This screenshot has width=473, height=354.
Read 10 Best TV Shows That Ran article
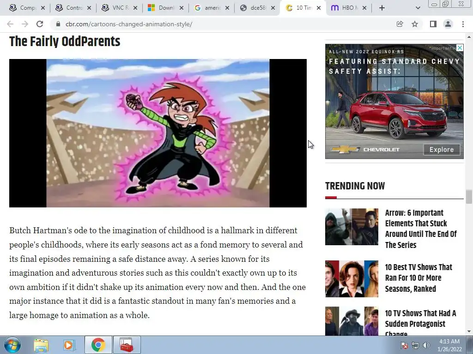pyautogui.click(x=418, y=278)
